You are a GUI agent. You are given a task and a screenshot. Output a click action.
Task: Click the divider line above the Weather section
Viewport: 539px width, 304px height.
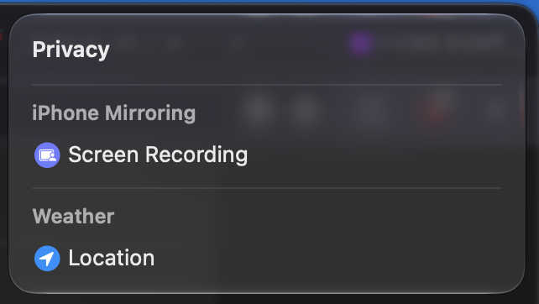point(267,188)
